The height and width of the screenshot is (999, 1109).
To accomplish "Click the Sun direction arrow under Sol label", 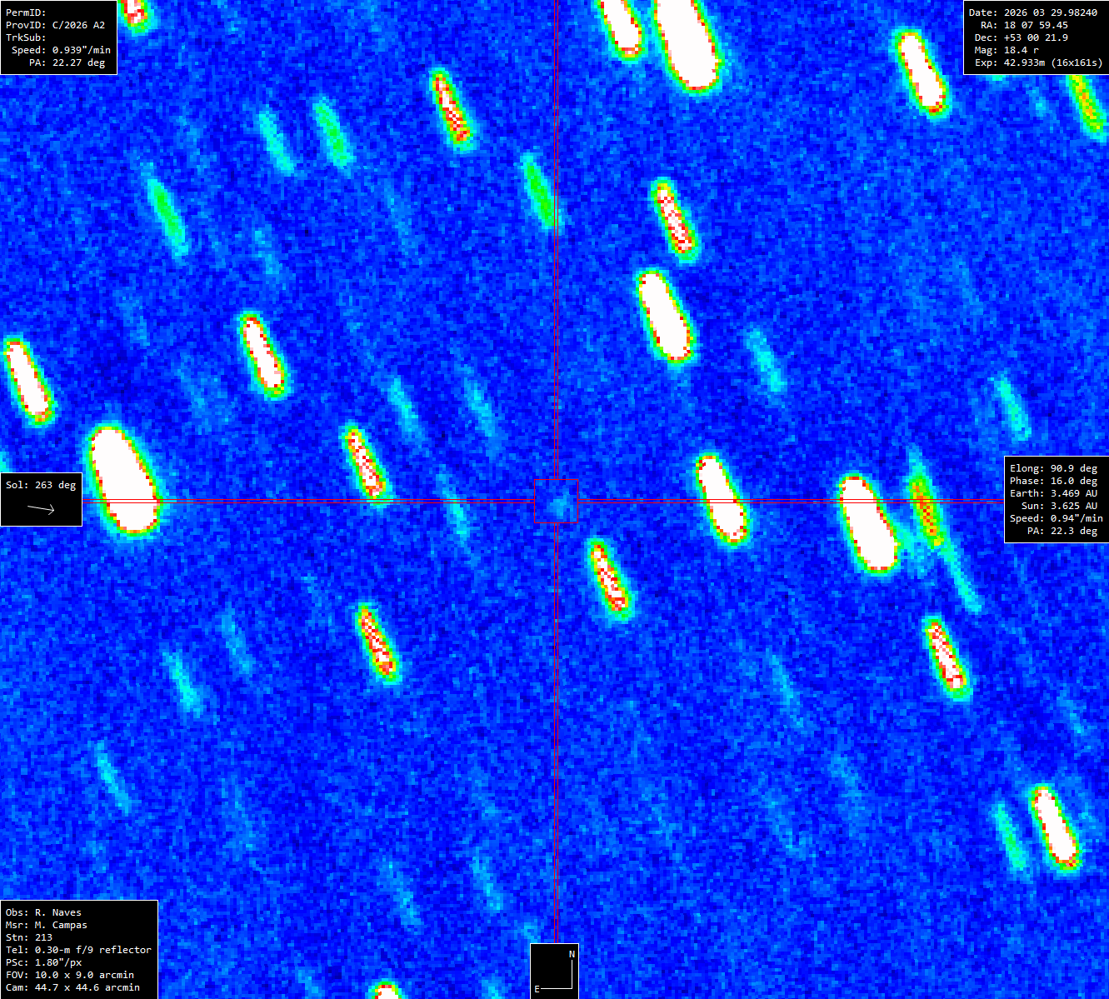I will (x=41, y=508).
